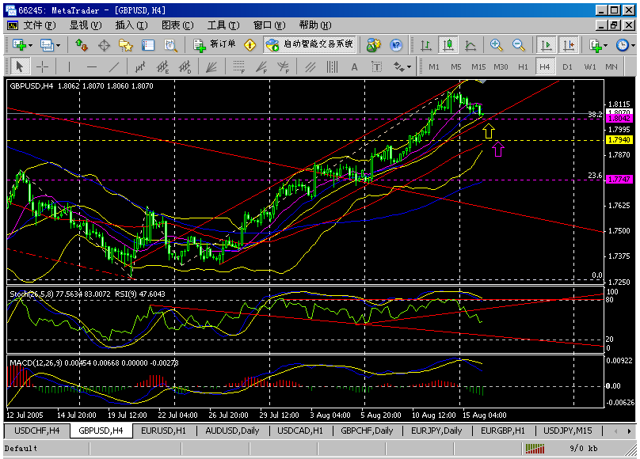Expand the Periodicity clock dropdown
Screen dimensions: 640x459
tap(632, 45)
